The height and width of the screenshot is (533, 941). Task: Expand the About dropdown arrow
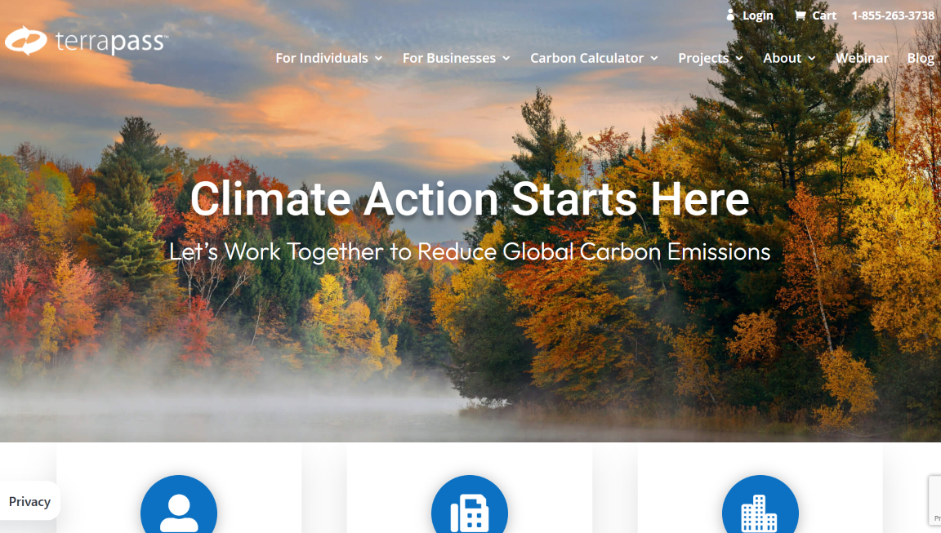tap(811, 58)
